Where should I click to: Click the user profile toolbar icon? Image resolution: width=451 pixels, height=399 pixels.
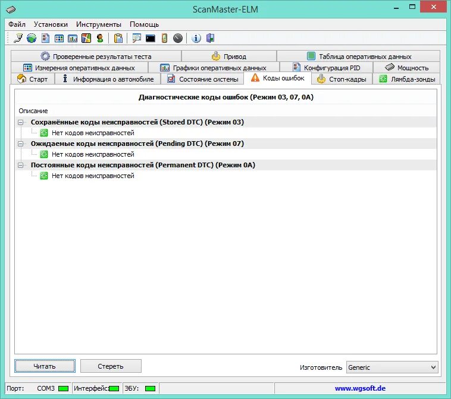coord(100,38)
